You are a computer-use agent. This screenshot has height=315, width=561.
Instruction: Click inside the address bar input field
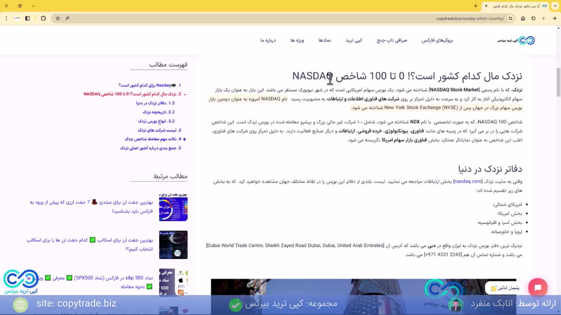[467, 18]
